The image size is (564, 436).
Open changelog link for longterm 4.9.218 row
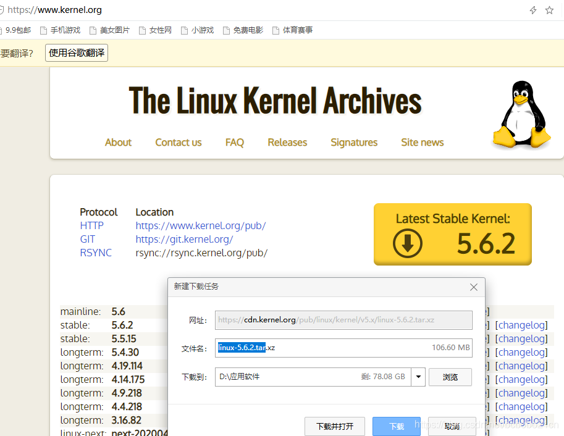coord(521,393)
